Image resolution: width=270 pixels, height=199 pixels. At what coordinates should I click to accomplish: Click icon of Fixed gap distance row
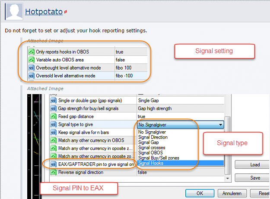[x=54, y=117]
